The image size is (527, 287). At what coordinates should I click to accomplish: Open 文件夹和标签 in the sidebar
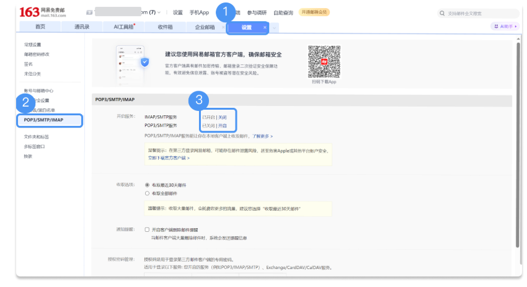coord(37,137)
